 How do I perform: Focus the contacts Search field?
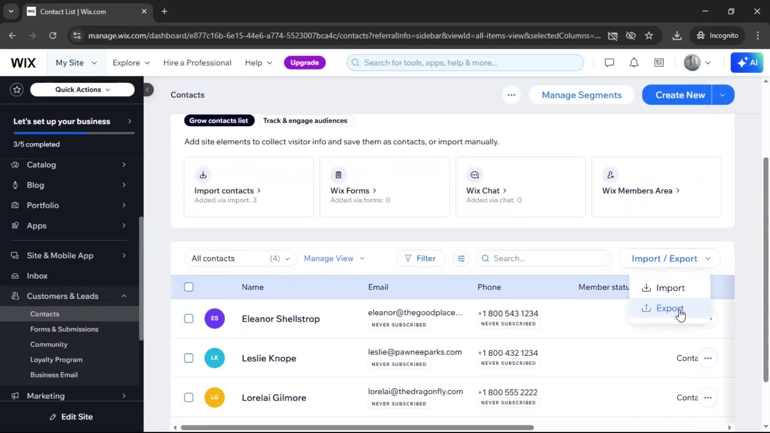pos(544,259)
